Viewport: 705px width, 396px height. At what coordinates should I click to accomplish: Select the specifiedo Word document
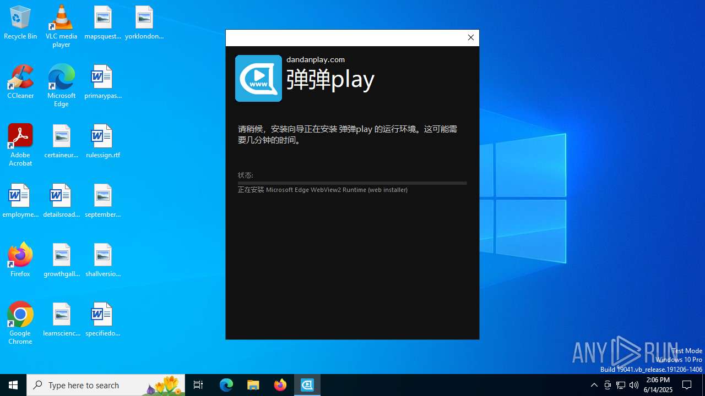[x=103, y=320]
